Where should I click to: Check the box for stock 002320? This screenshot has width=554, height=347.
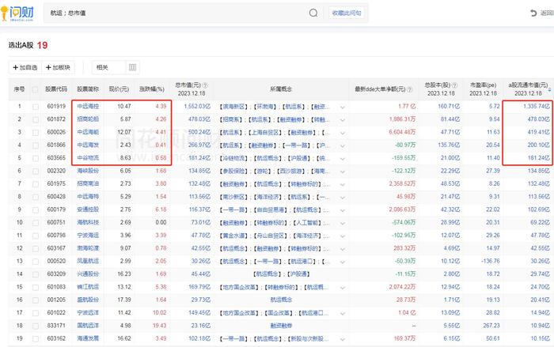coord(36,172)
